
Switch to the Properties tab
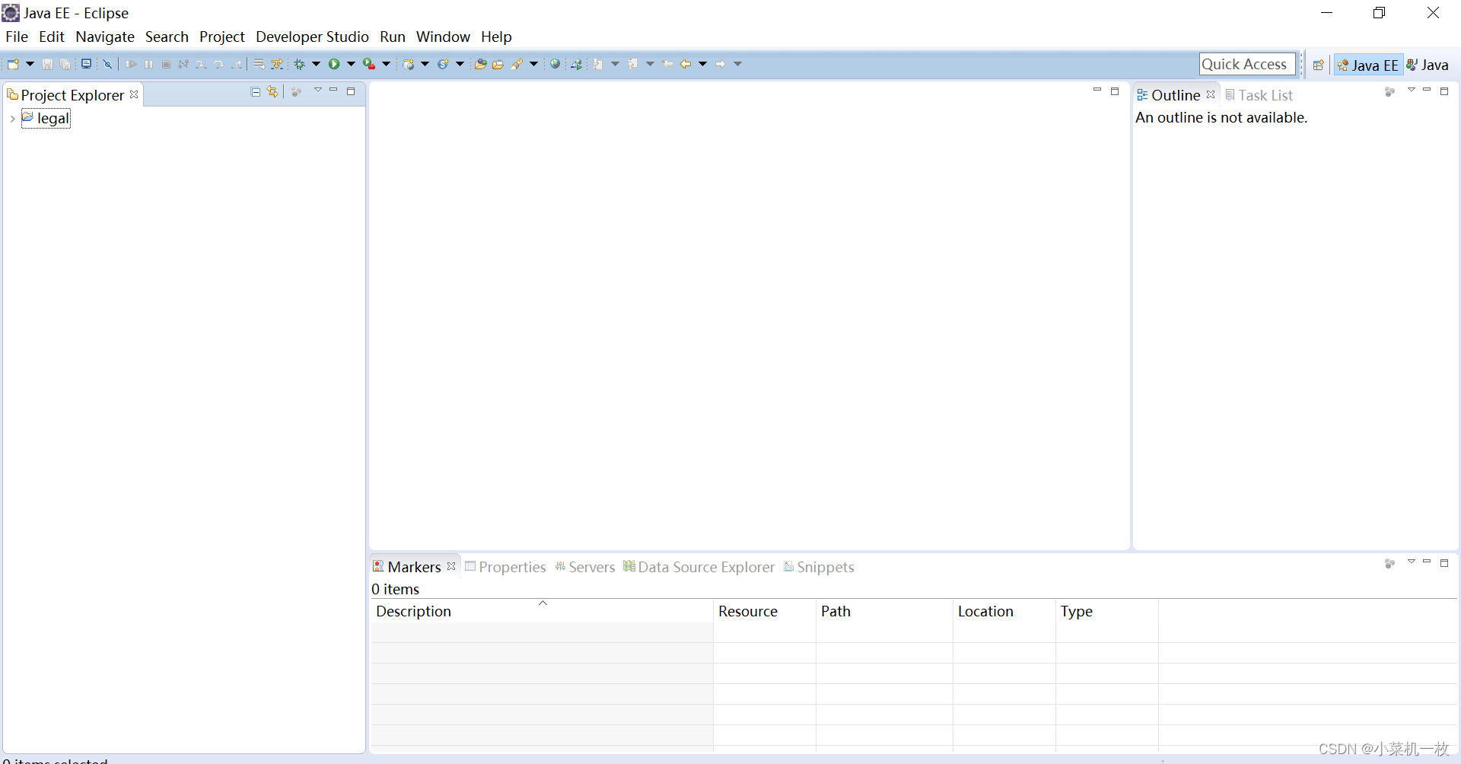click(505, 567)
